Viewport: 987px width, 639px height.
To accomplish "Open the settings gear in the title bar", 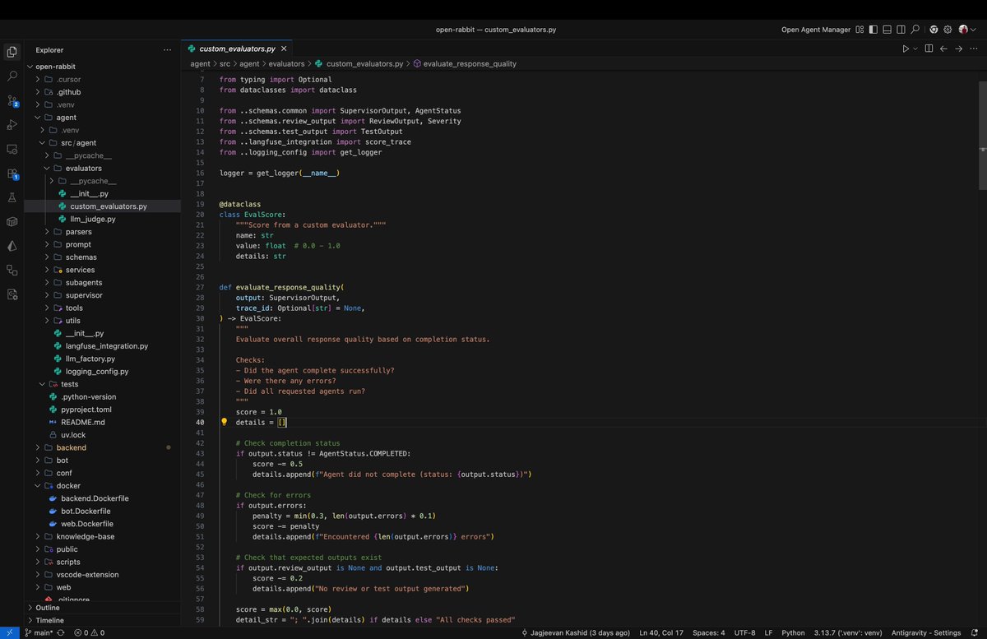I will coord(948,30).
